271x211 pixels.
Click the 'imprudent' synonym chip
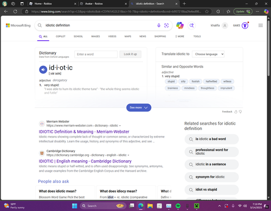point(226,88)
